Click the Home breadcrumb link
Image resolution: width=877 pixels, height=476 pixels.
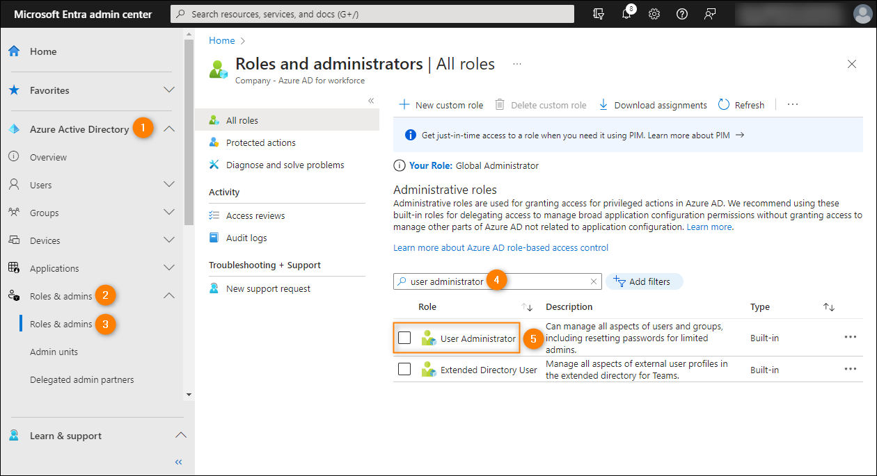pos(222,41)
